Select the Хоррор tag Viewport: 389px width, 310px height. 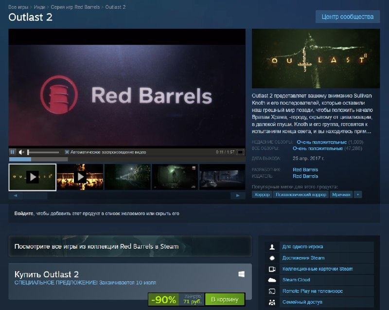262,195
